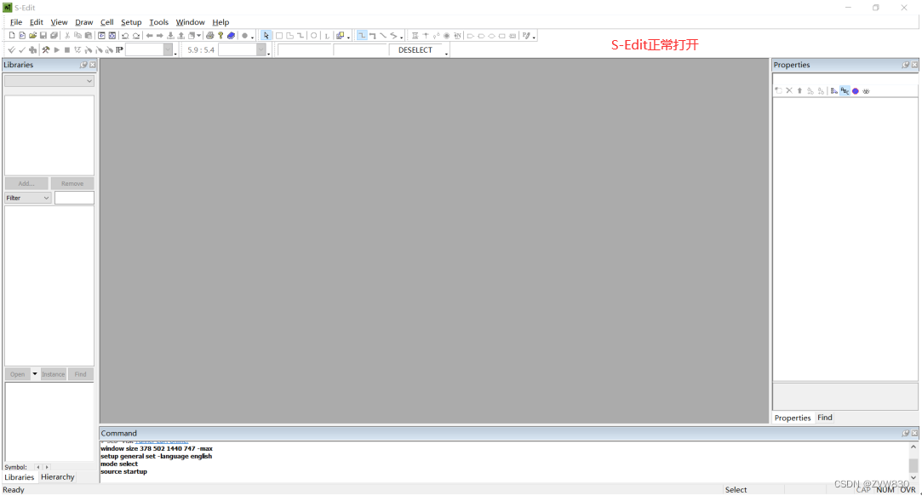Screen dimensions: 922x496
Task: Click the Add... library button
Action: coord(26,183)
